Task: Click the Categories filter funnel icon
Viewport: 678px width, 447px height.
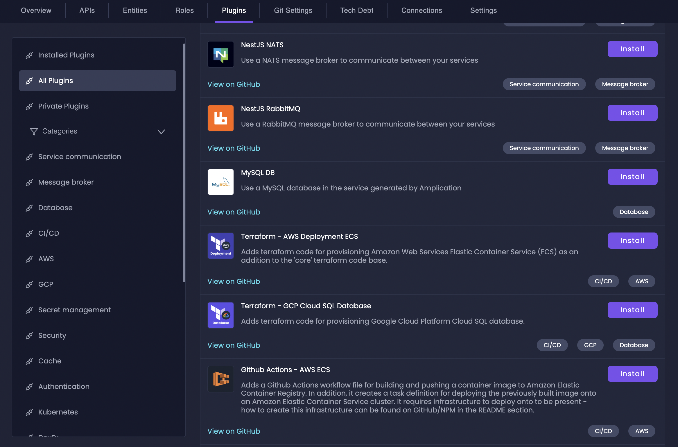Action: (x=34, y=131)
